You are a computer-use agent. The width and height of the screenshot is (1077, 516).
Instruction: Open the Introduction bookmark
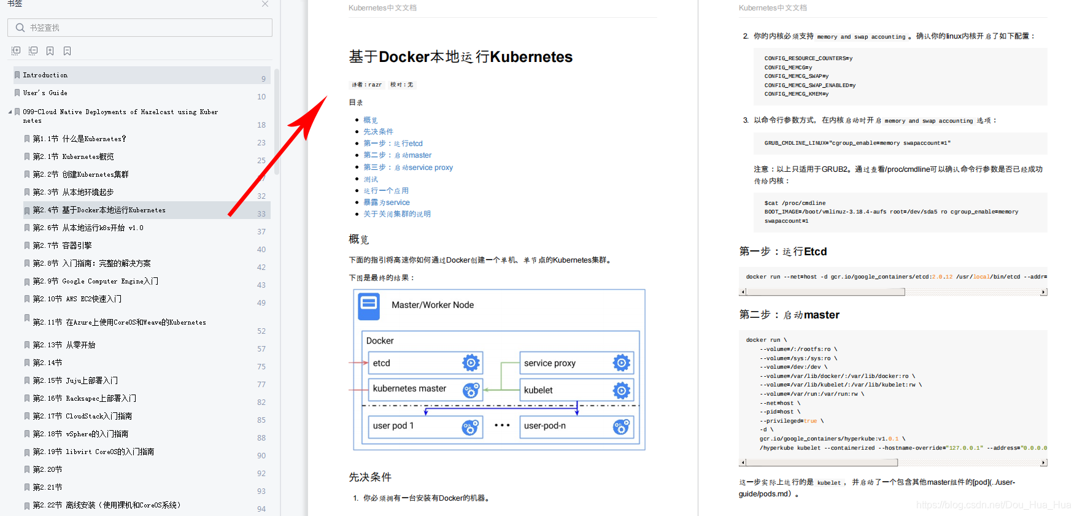(45, 75)
